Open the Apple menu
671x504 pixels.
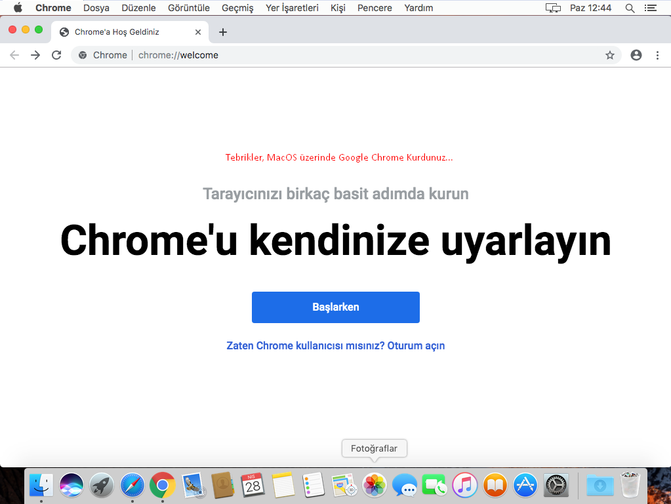click(x=18, y=8)
